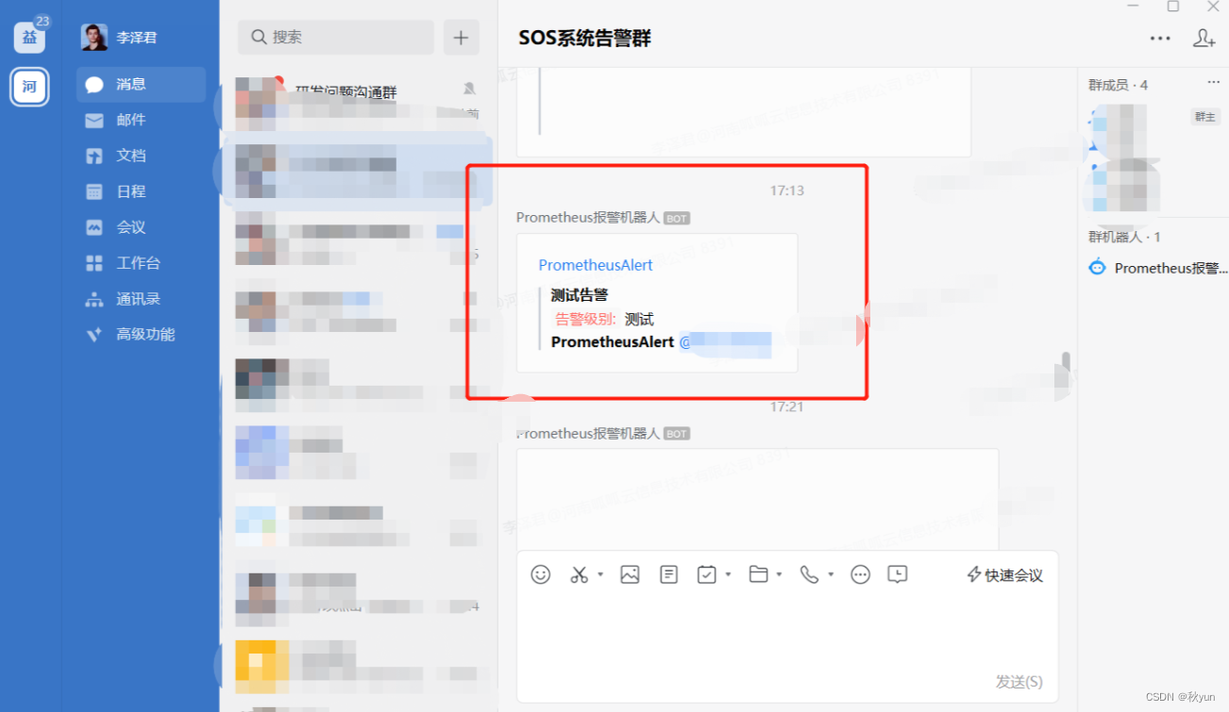
Task: Click the phone call icon
Action: [x=810, y=574]
